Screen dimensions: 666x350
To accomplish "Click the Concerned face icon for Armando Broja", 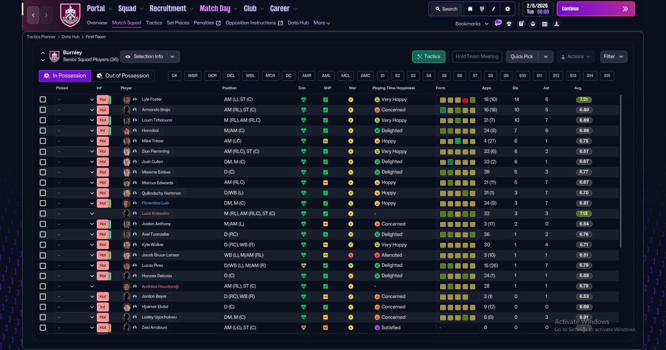I will [377, 110].
